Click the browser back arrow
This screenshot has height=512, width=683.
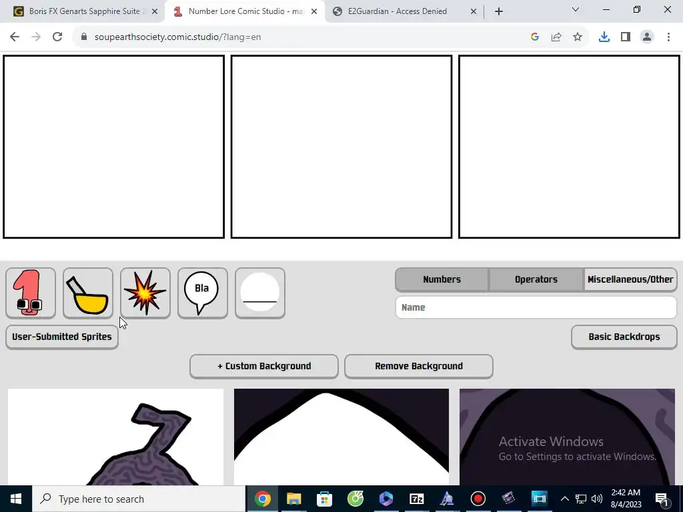pyautogui.click(x=15, y=37)
